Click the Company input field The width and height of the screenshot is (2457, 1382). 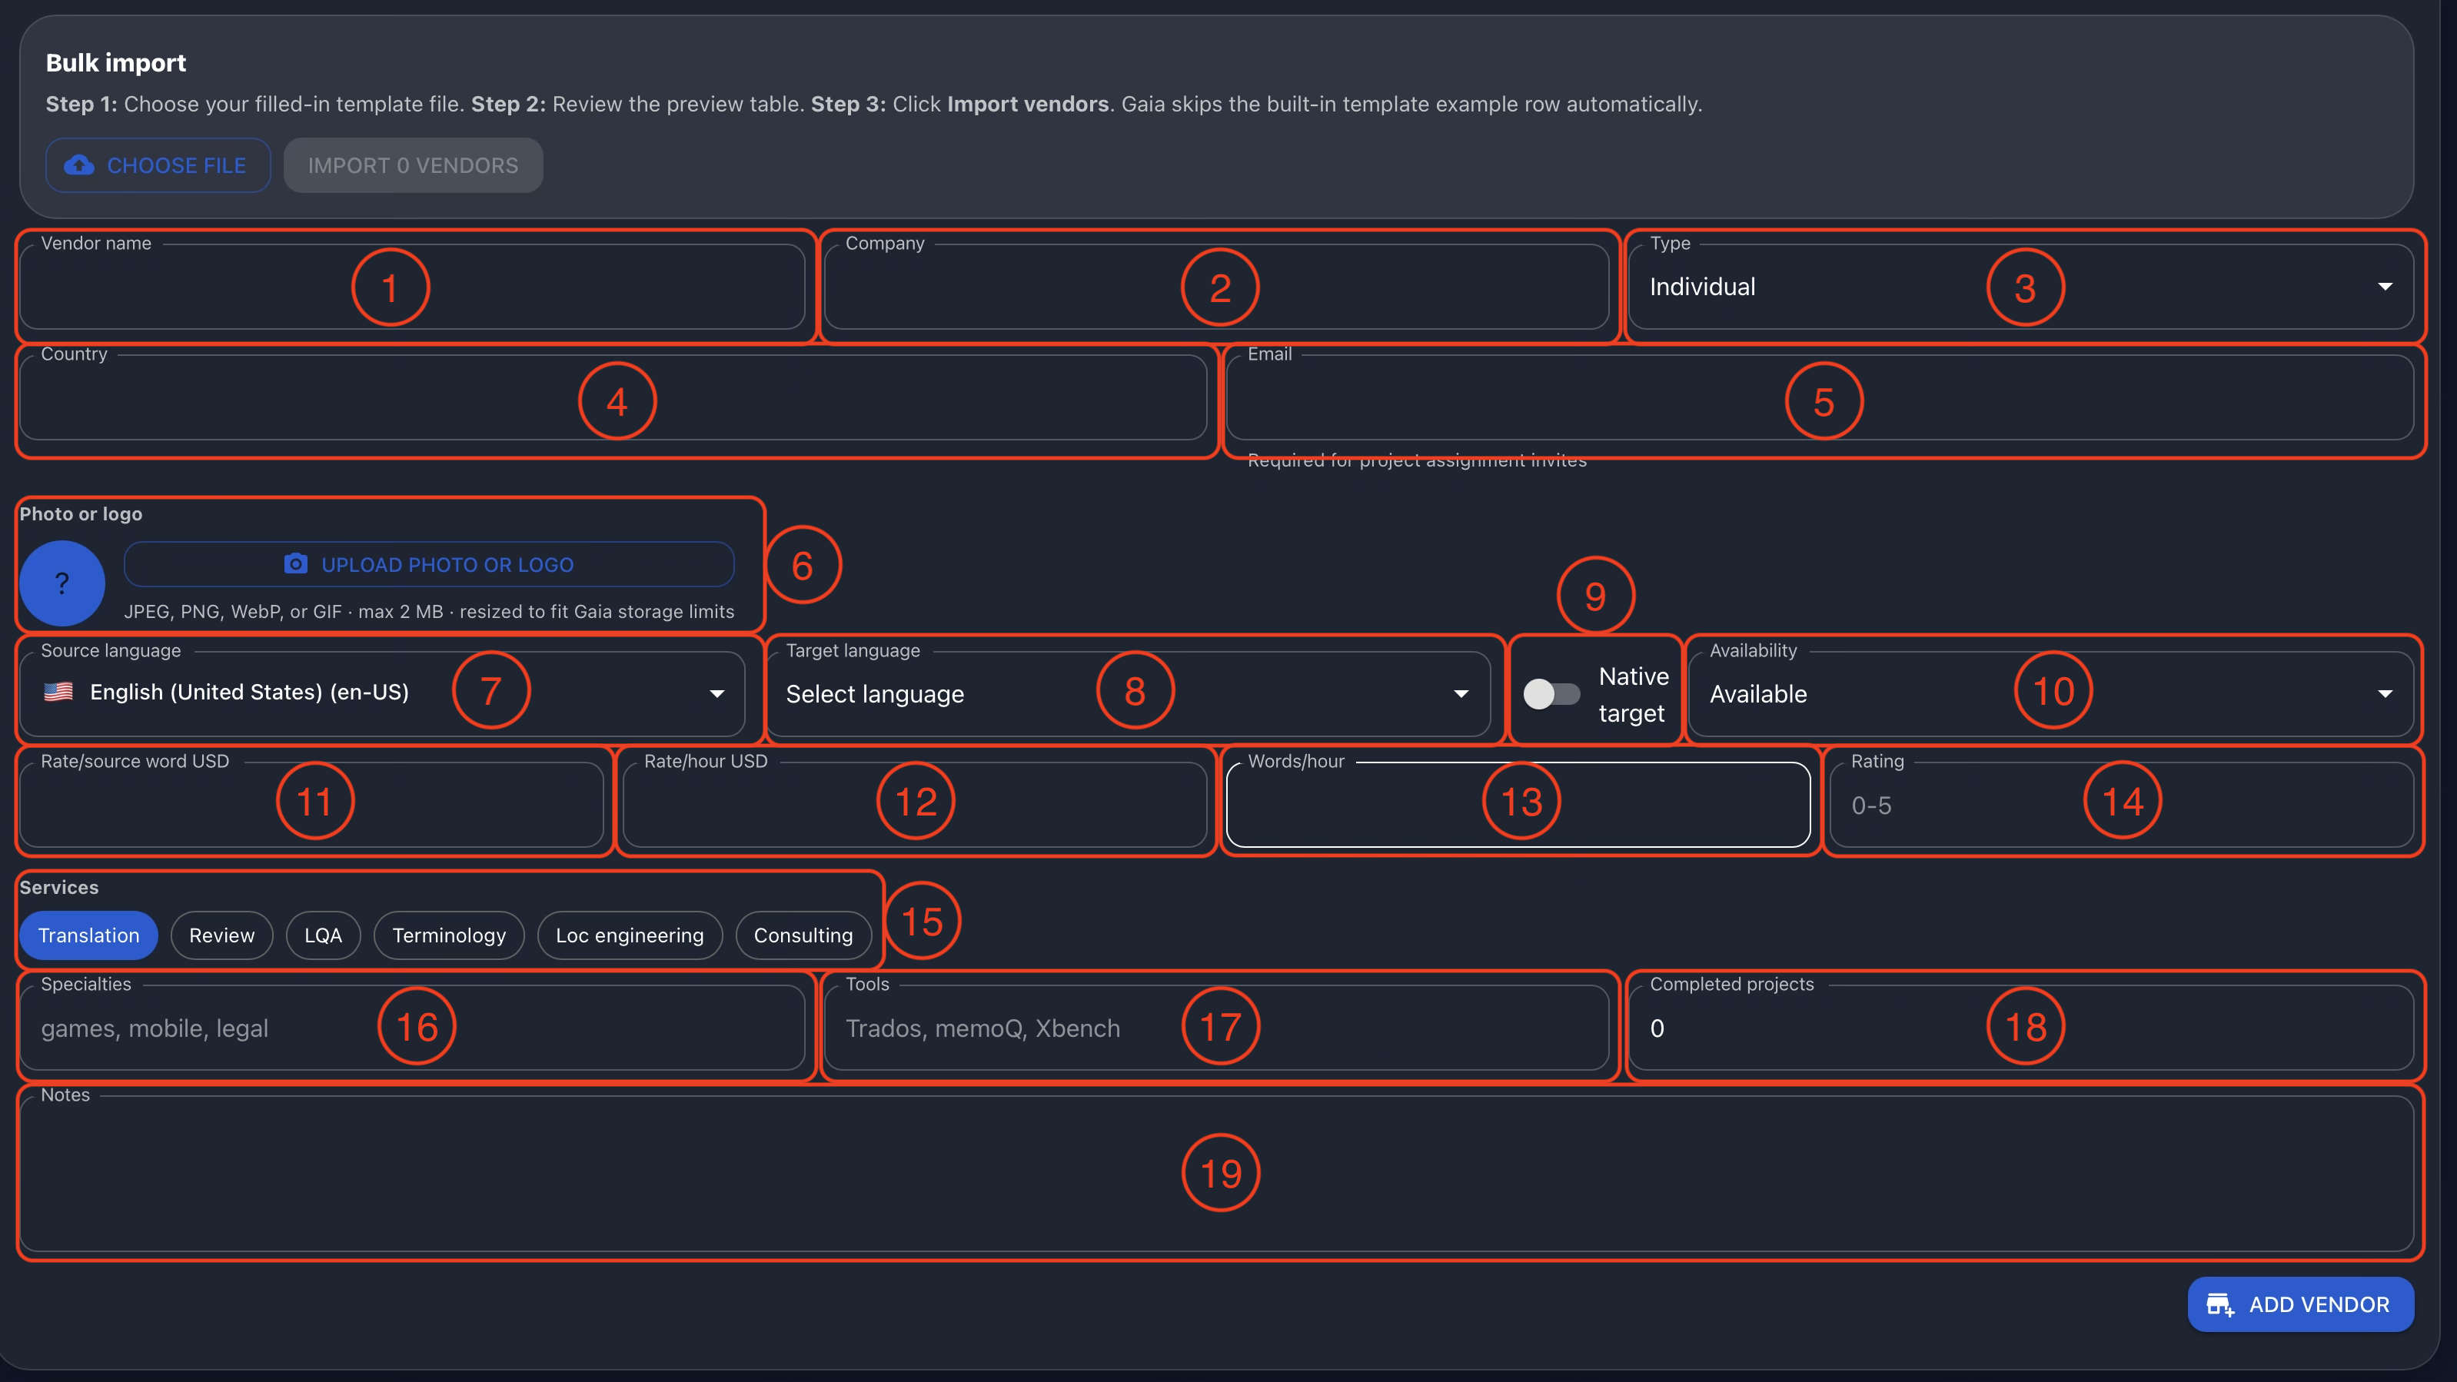tap(1216, 286)
